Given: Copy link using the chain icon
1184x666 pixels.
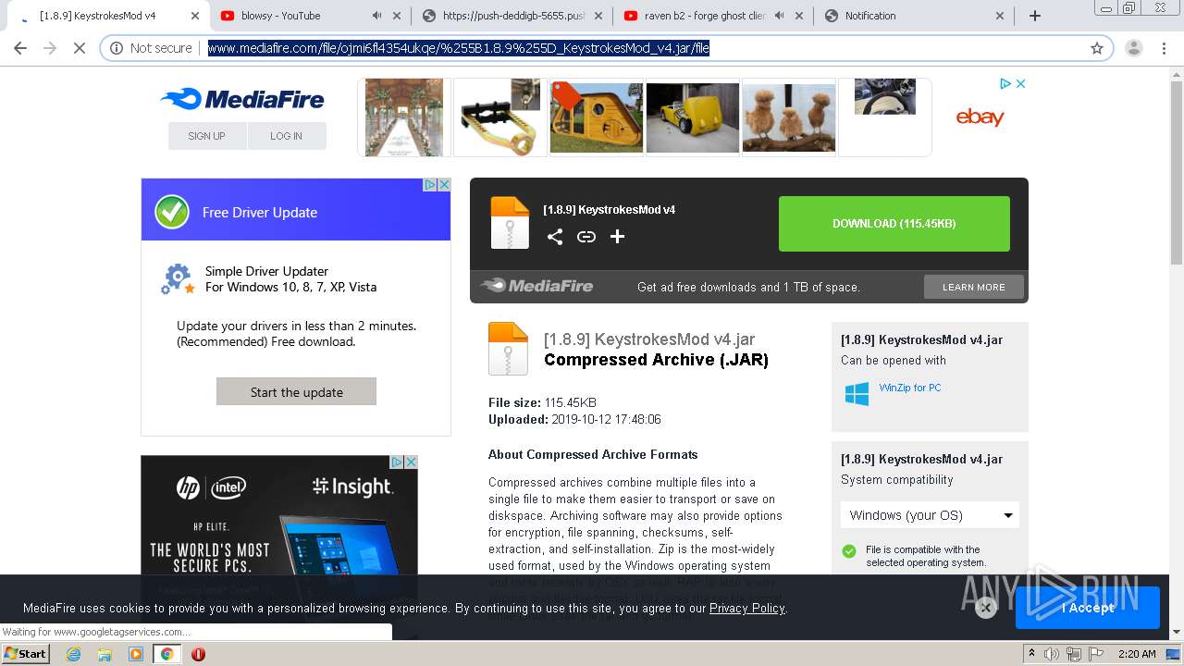Looking at the screenshot, I should click(586, 237).
